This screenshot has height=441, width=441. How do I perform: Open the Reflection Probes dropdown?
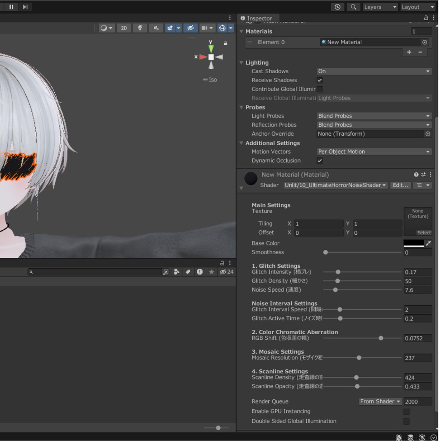(x=374, y=125)
